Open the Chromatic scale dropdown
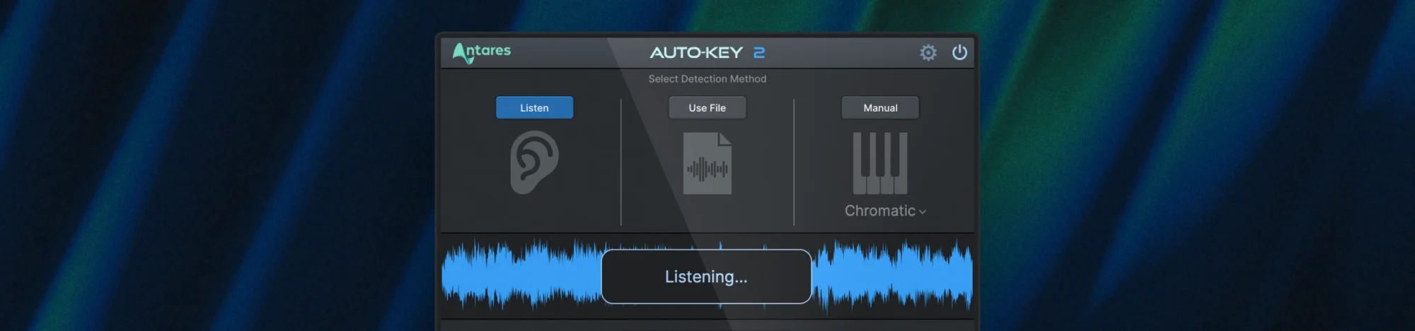 [x=885, y=211]
